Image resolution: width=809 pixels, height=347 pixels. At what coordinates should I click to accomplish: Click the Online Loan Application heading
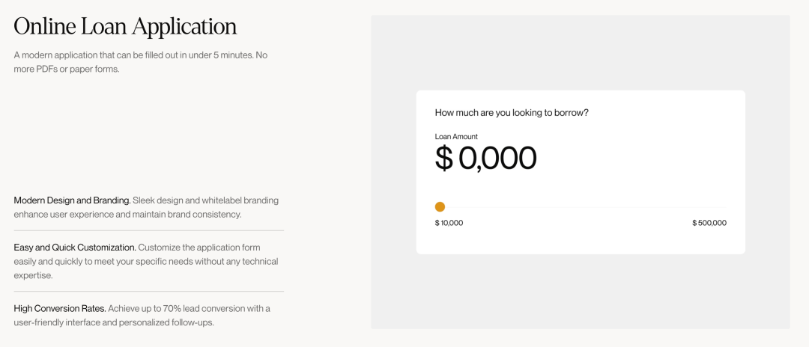click(125, 27)
